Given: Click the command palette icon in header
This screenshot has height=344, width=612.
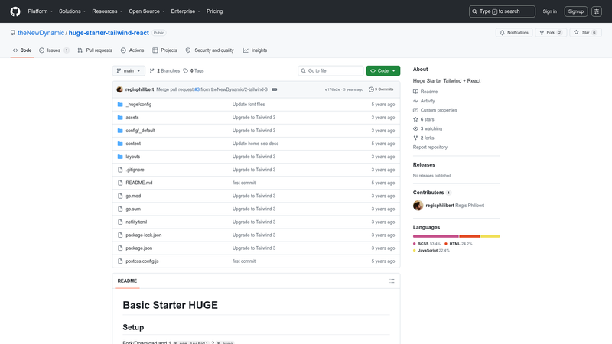Looking at the screenshot, I should coord(597,11).
